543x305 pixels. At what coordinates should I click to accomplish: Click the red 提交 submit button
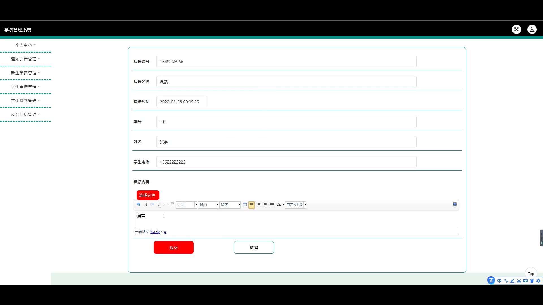coord(173,247)
